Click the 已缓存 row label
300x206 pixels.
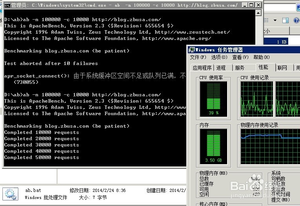tap(206, 184)
